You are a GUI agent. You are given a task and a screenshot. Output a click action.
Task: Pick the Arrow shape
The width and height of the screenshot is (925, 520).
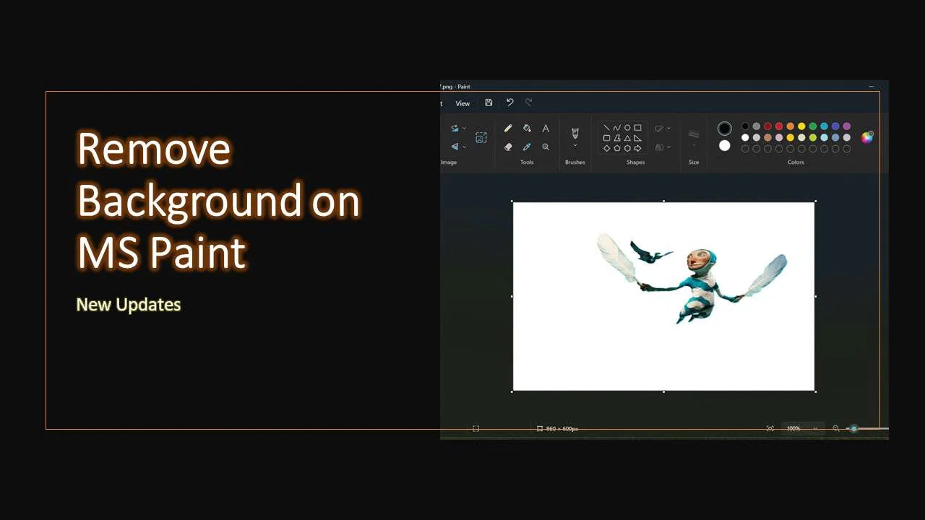tap(639, 148)
